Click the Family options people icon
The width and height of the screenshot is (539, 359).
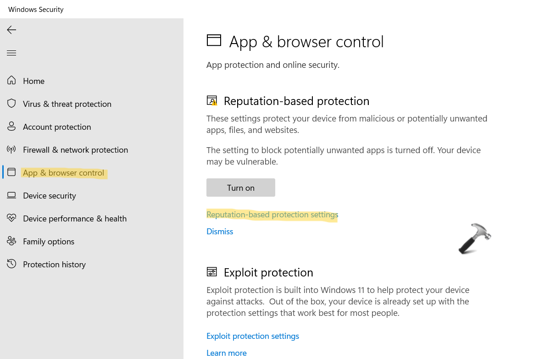(11, 241)
